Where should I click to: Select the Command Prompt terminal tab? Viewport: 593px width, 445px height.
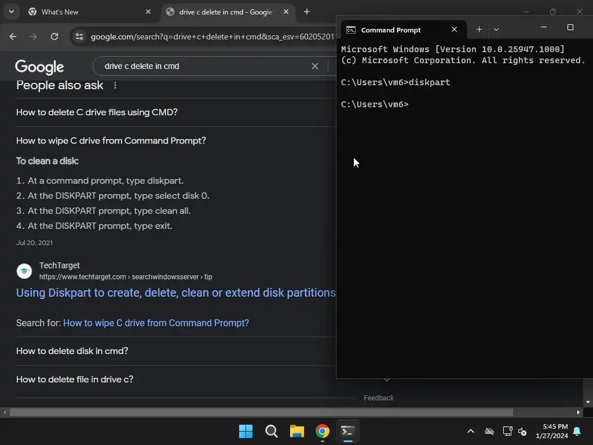click(404, 30)
